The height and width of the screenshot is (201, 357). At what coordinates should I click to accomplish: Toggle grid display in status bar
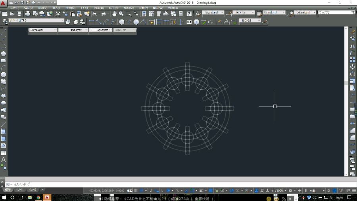[x=136, y=191]
